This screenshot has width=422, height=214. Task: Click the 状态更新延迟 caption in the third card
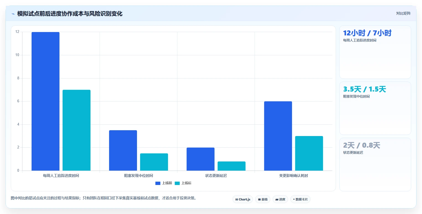[x=353, y=153]
